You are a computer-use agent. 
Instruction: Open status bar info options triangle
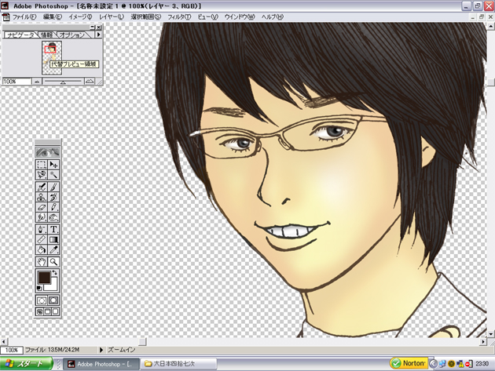[101, 350]
